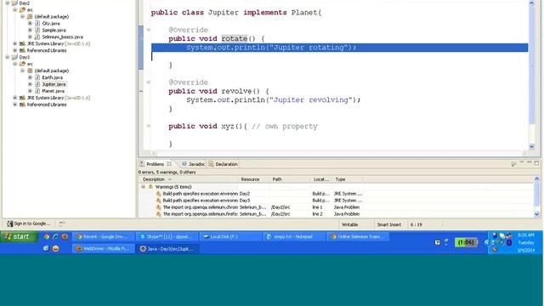This screenshot has height=306, width=544.
Task: Click the Day3 project icon
Action: click(14, 57)
